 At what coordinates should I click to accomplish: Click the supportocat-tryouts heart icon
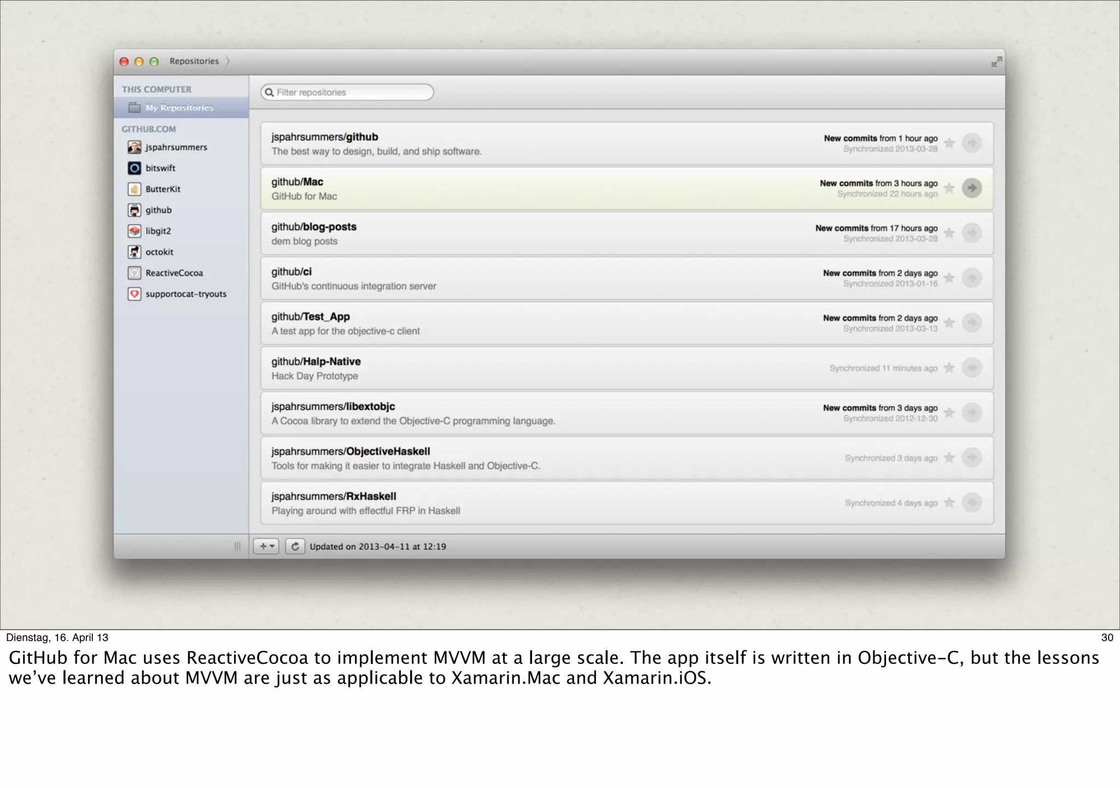tap(134, 294)
